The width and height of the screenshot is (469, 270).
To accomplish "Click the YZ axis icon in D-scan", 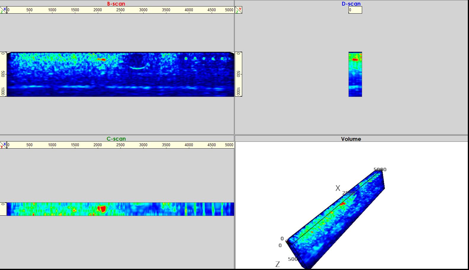I will click(238, 10).
